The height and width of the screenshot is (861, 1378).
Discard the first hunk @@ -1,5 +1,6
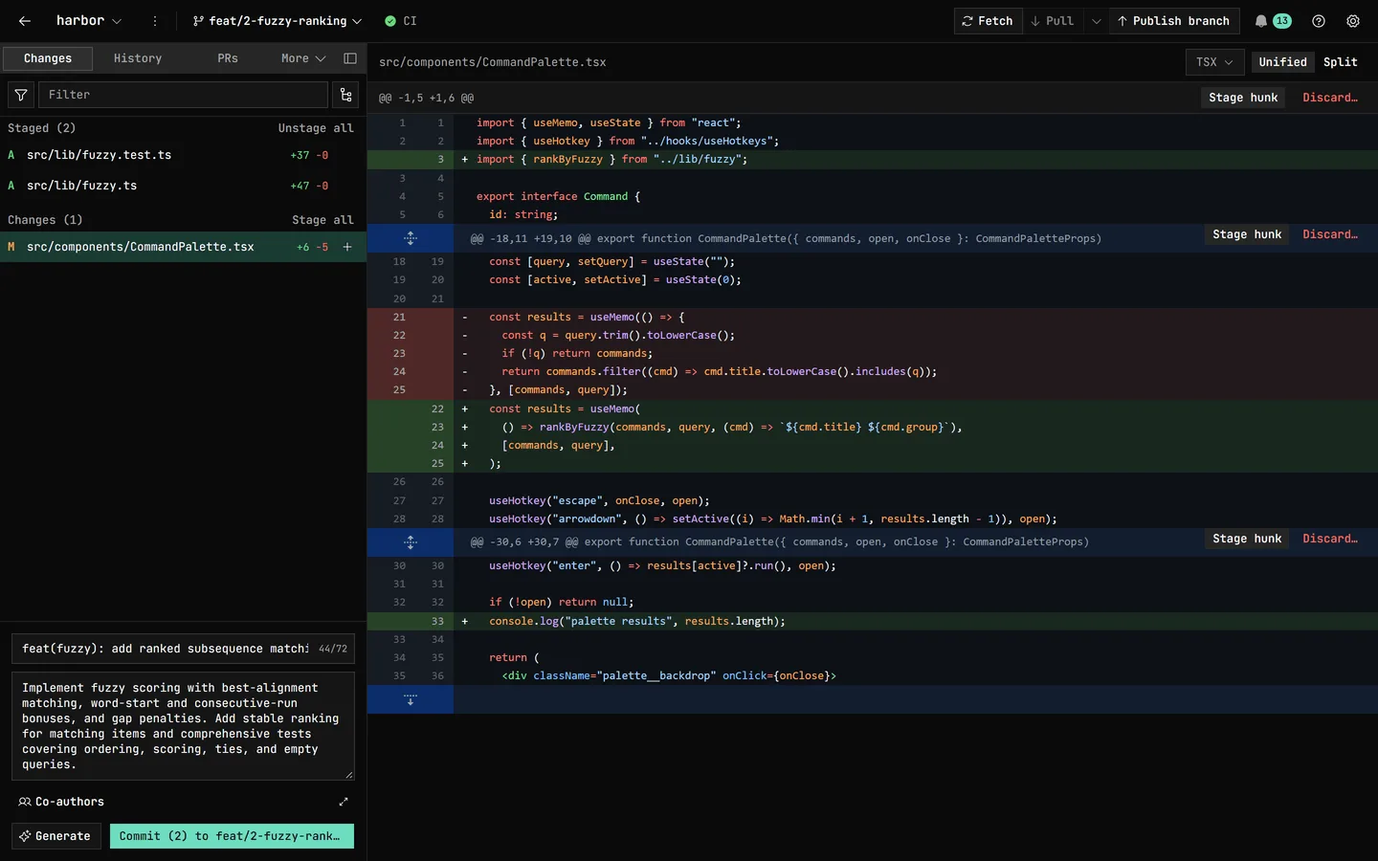[x=1329, y=98]
